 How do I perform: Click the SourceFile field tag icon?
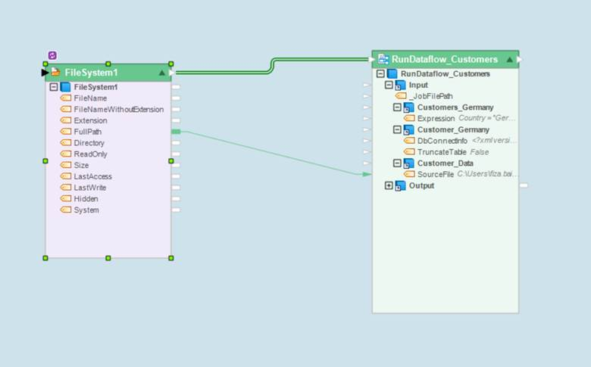[409, 175]
